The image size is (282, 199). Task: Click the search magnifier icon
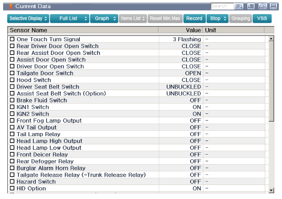(x=240, y=6)
